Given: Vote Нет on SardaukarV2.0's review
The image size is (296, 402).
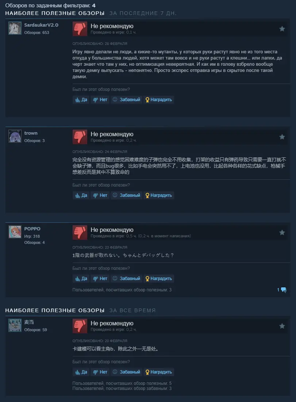Looking at the screenshot, I should coord(100,99).
